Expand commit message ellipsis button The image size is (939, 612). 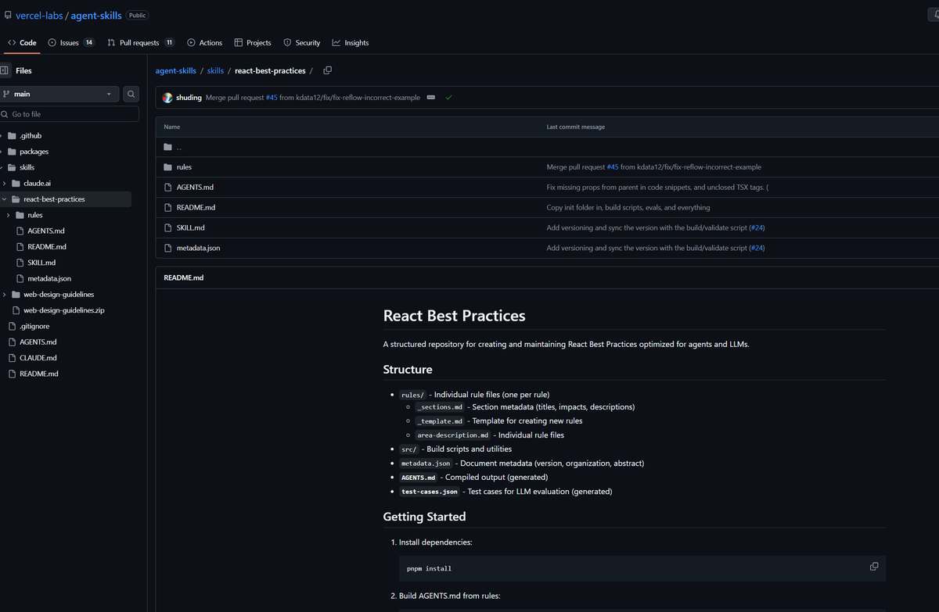tap(431, 98)
